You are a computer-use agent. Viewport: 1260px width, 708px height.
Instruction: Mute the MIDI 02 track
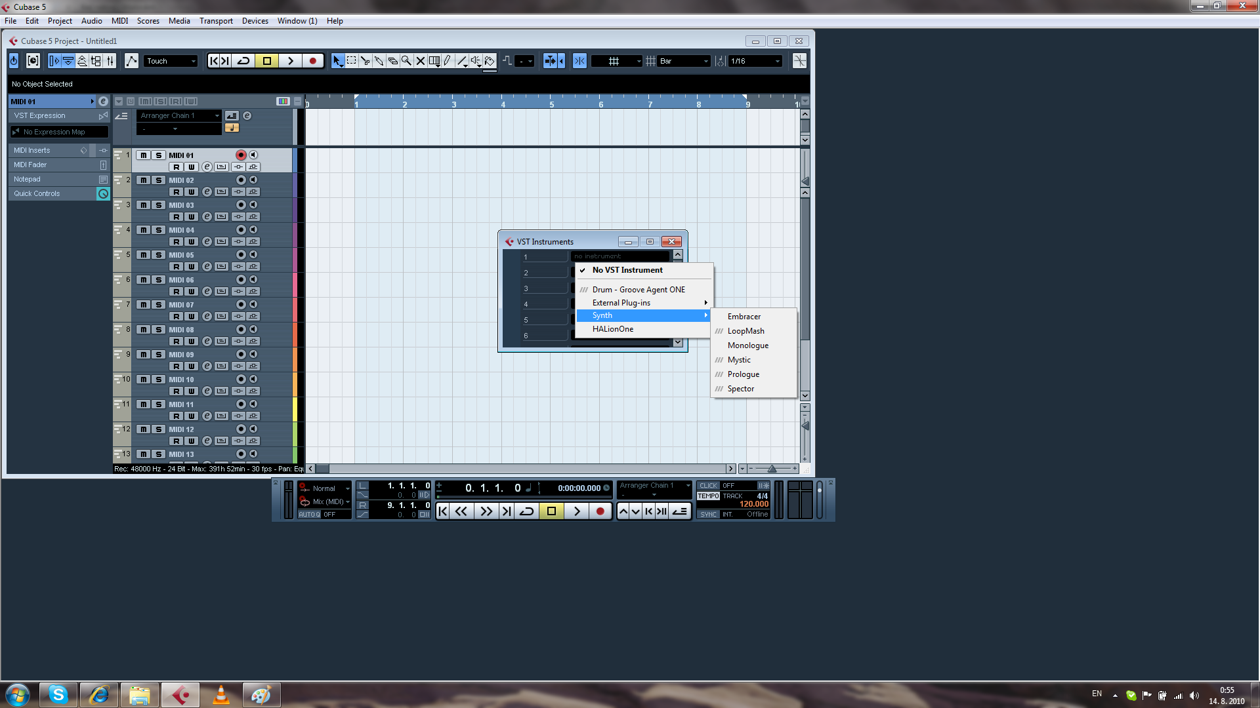[144, 180]
